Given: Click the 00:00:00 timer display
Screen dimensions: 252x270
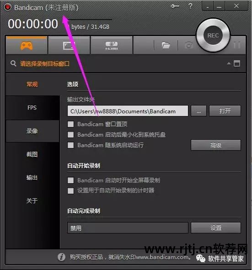Looking at the screenshot, I should click(x=33, y=24).
